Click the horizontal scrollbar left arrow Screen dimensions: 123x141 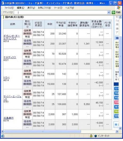3,131
